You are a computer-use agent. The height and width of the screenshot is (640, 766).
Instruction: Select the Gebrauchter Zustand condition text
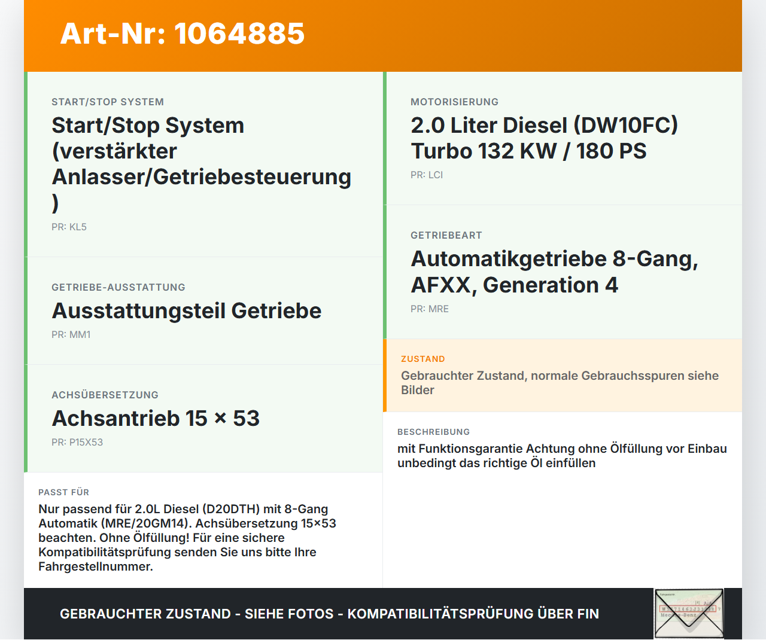click(560, 383)
